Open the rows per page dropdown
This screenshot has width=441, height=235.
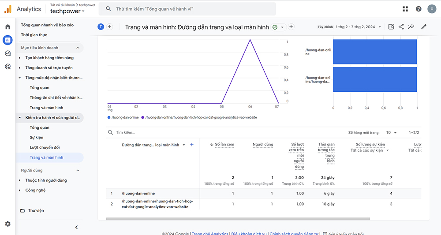click(391, 132)
